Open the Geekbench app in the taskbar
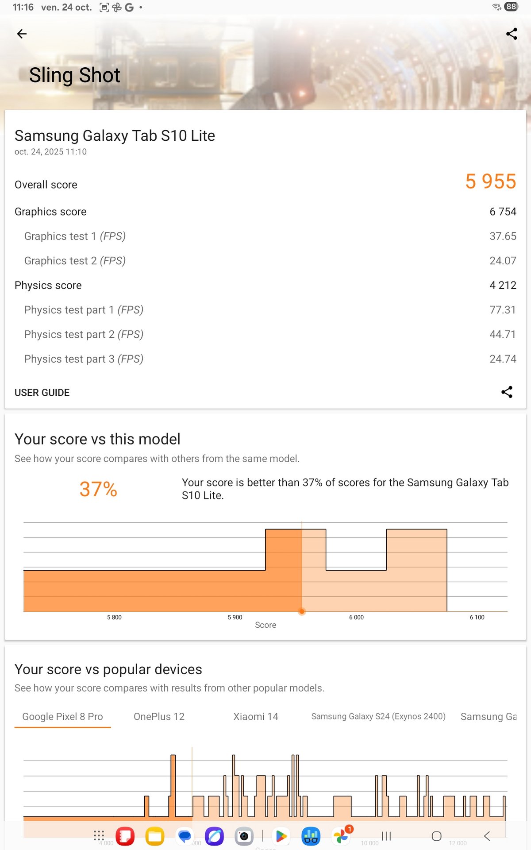This screenshot has width=531, height=850. tap(311, 836)
